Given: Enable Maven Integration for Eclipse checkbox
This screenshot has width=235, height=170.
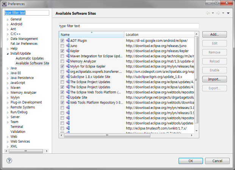Looking at the screenshot, I should coord(62,56).
